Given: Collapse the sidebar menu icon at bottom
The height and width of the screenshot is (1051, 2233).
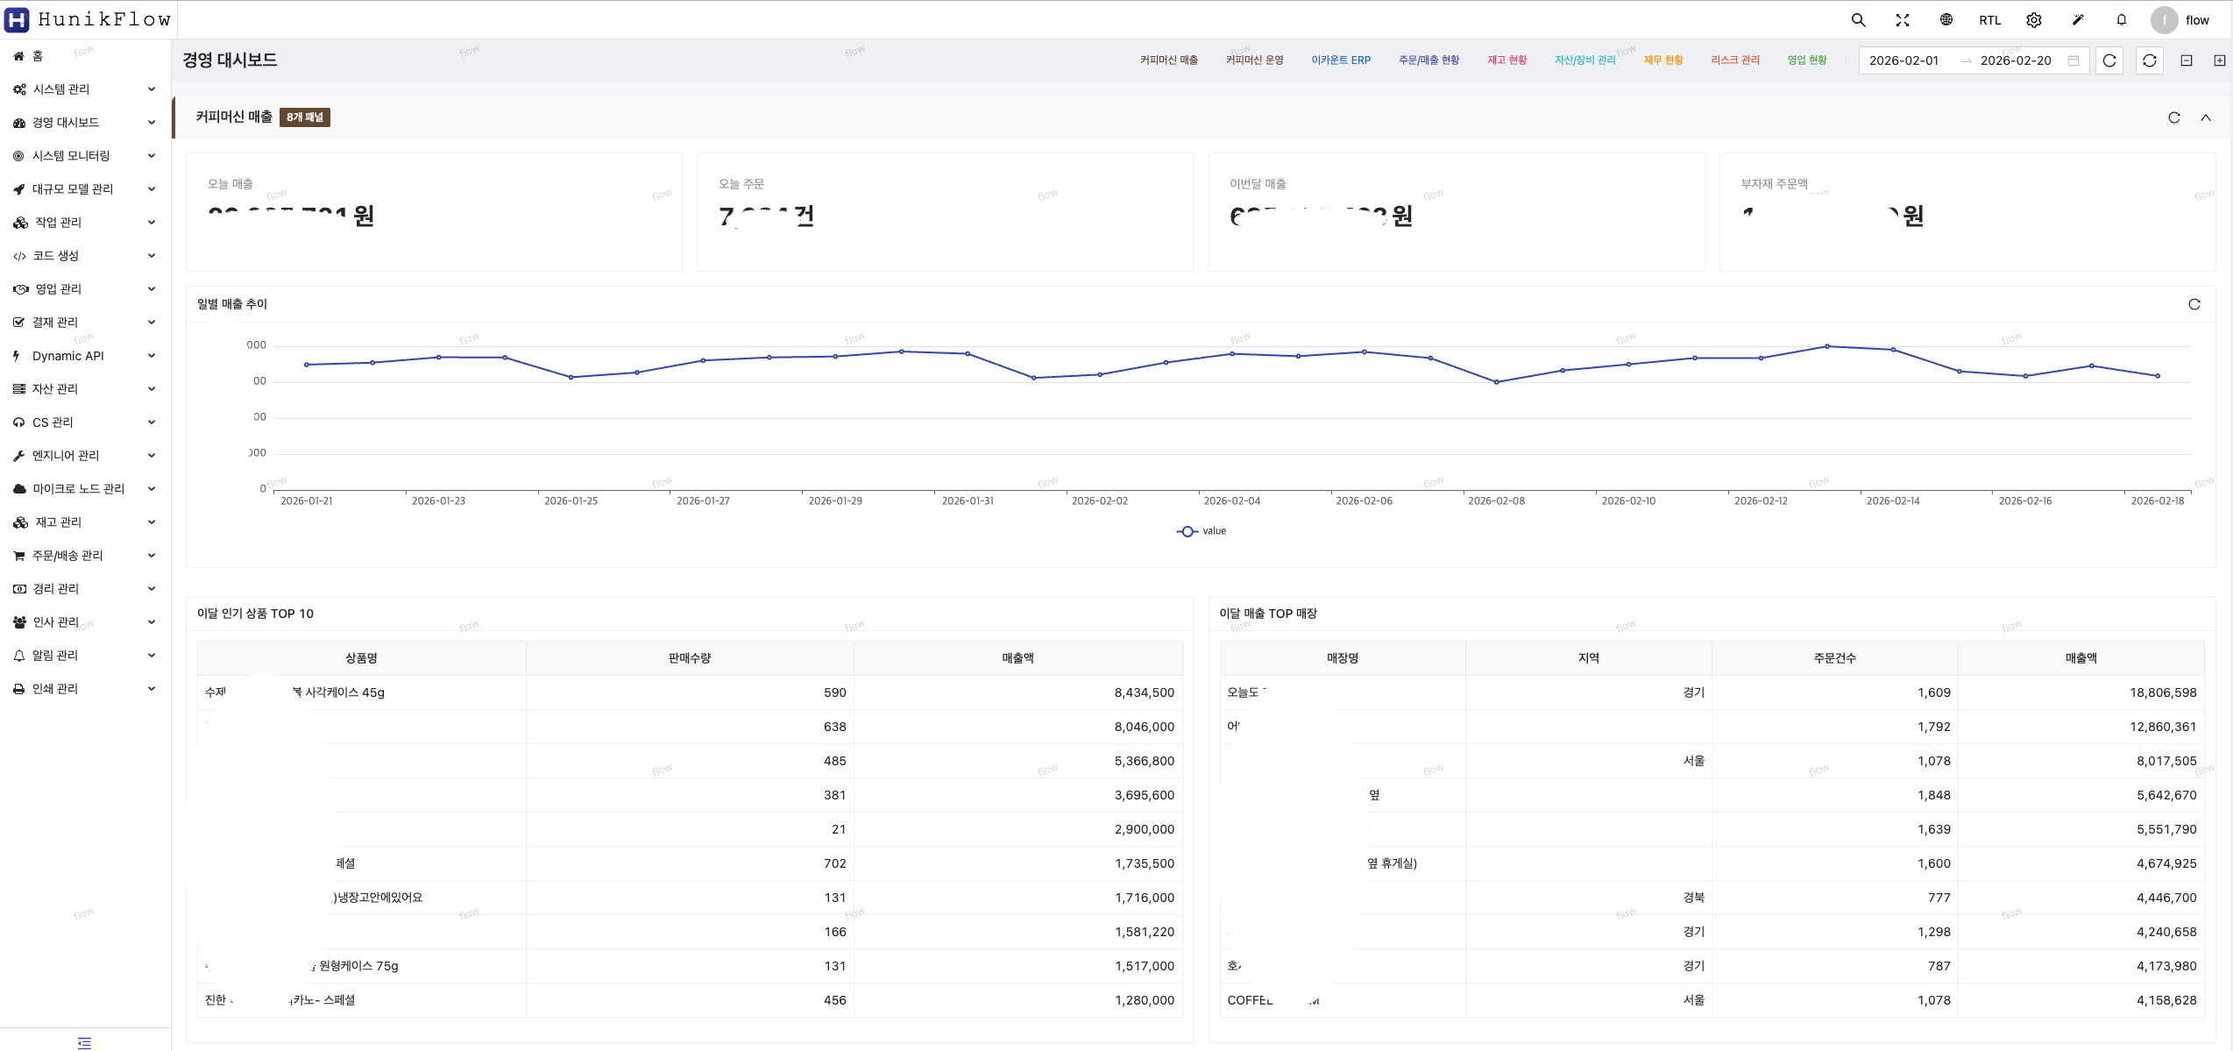Looking at the screenshot, I should point(85,1042).
